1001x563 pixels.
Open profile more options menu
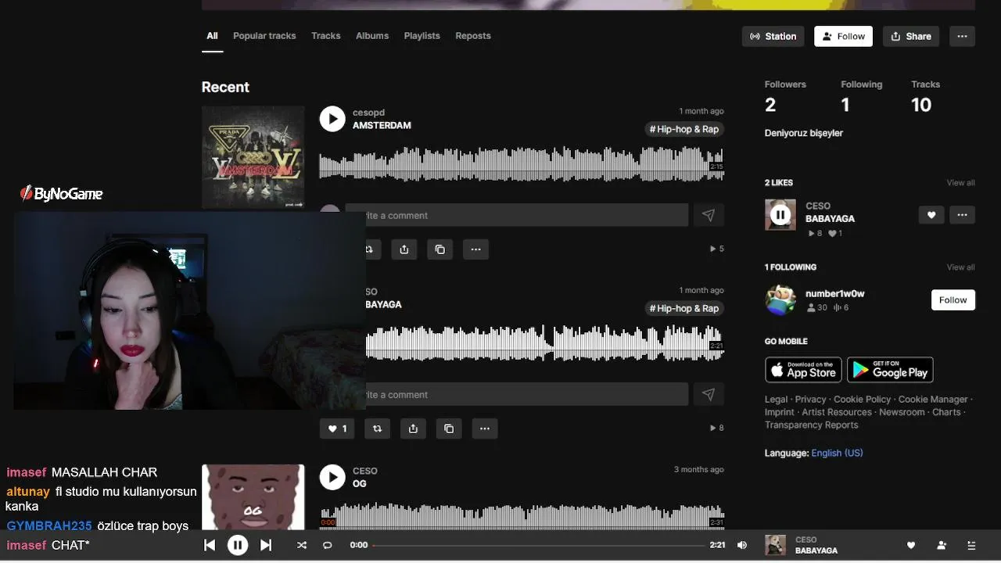pos(962,36)
